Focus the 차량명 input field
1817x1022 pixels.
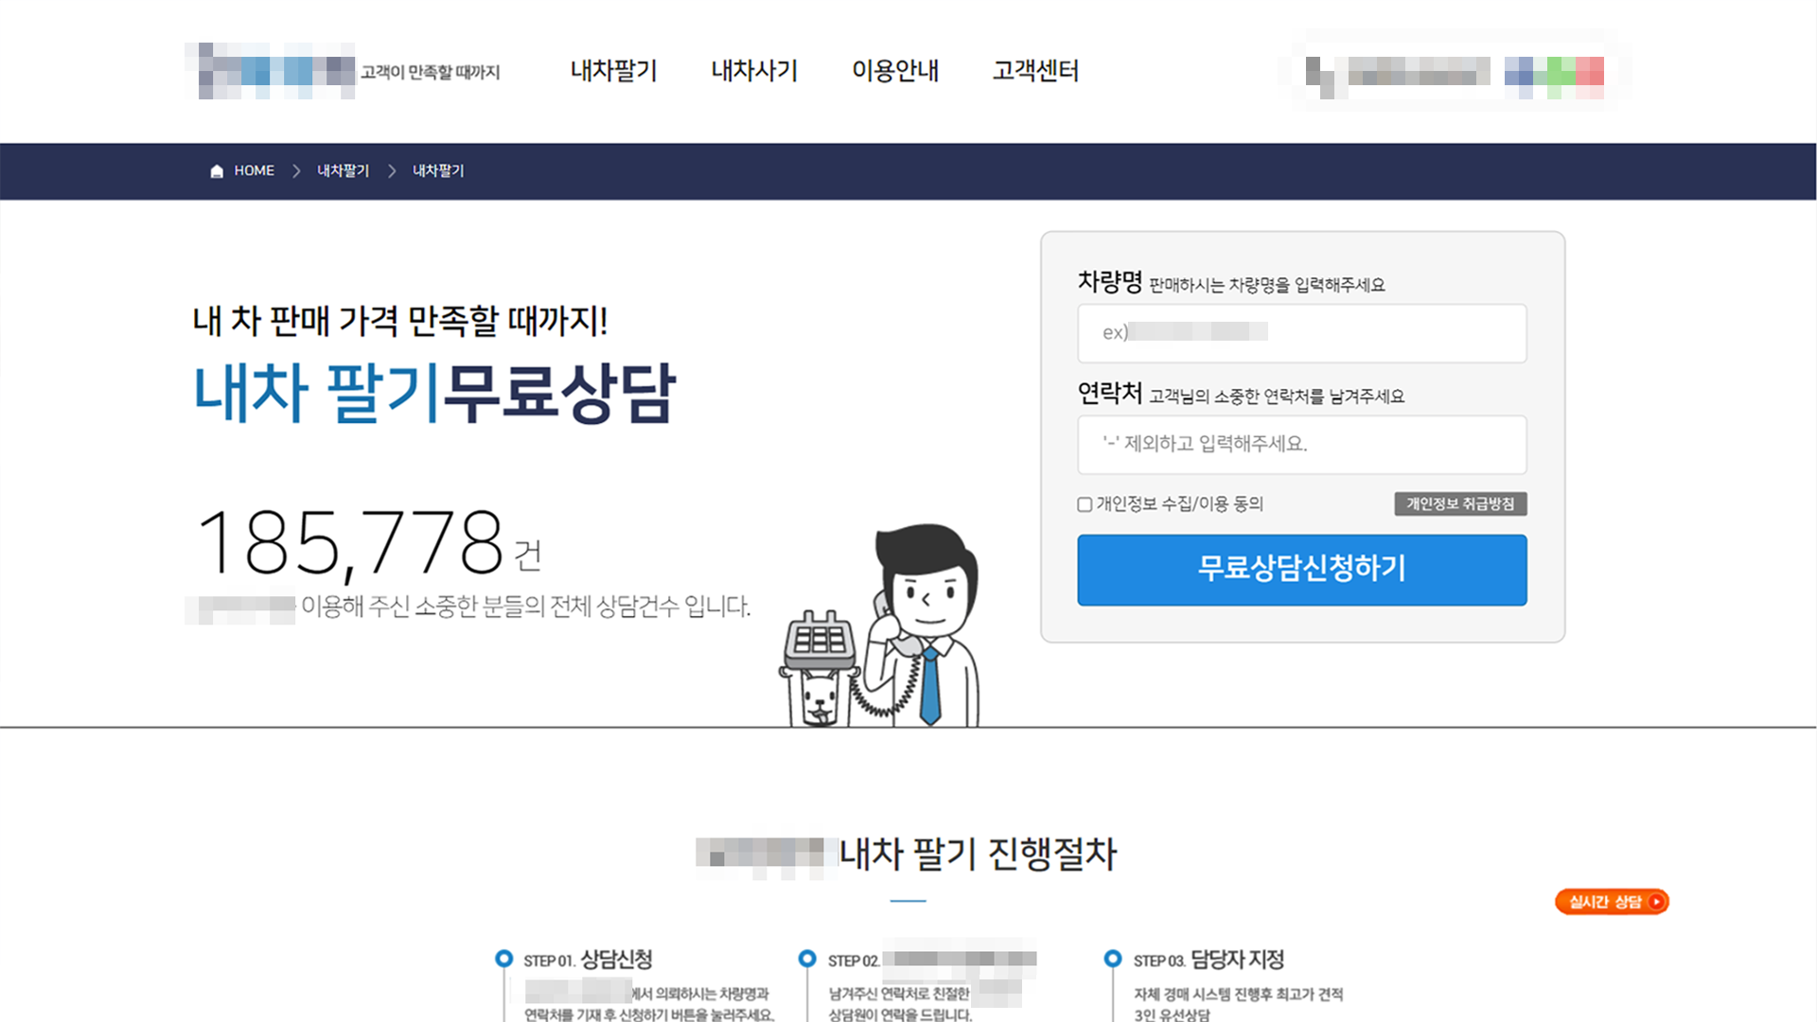pyautogui.click(x=1302, y=333)
